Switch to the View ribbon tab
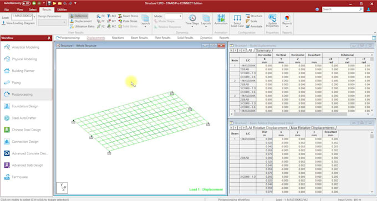Screen dimensions: 377x201 [x=20, y=9]
